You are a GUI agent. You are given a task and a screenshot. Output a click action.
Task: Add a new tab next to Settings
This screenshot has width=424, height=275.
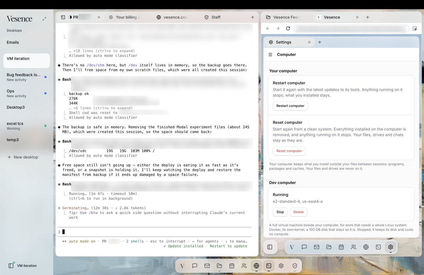coord(320,42)
